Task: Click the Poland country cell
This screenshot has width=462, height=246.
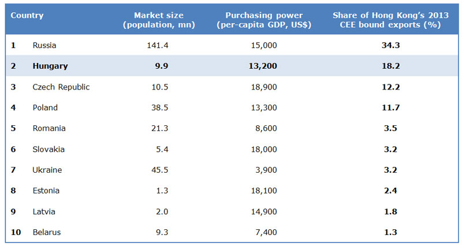Action: coord(45,107)
